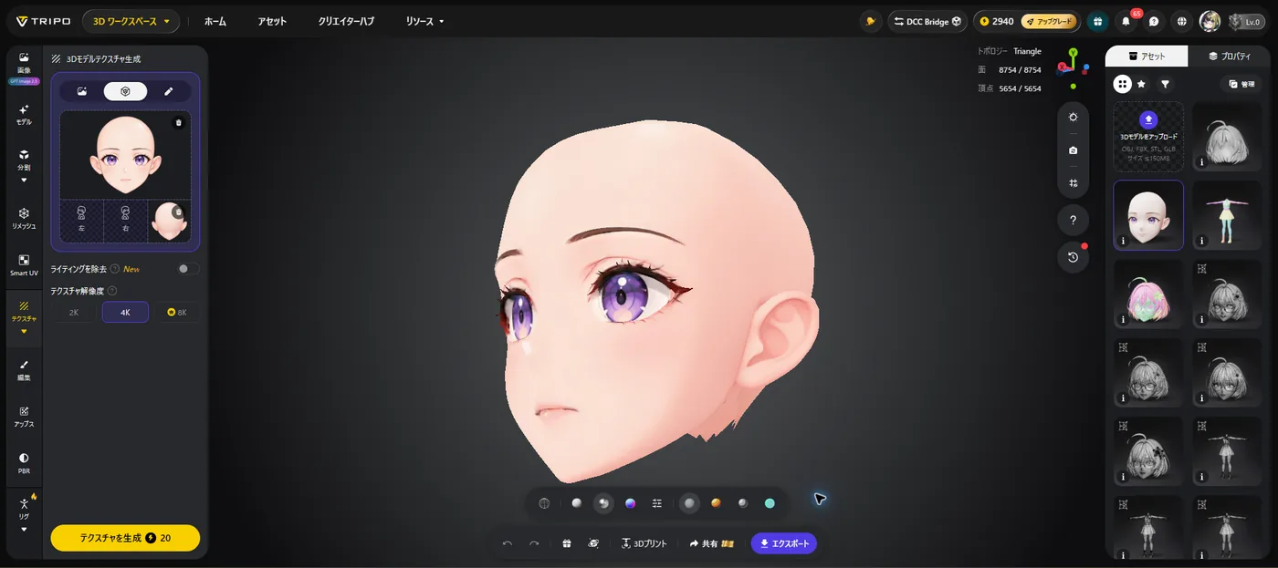Open the history clock icon with red dot
The image size is (1278, 568).
coord(1074,257)
